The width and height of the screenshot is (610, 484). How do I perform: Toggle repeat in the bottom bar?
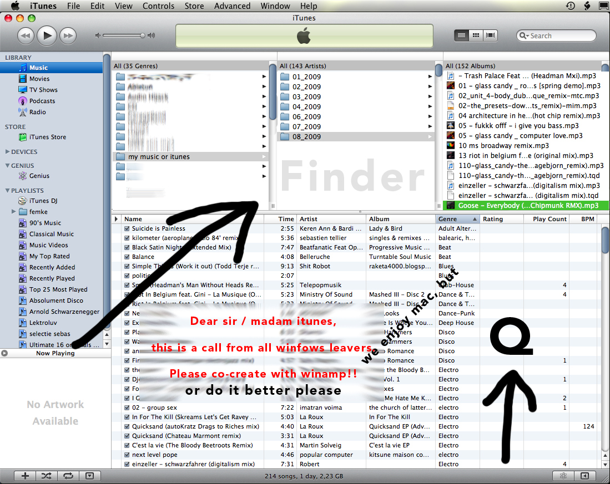(x=68, y=476)
